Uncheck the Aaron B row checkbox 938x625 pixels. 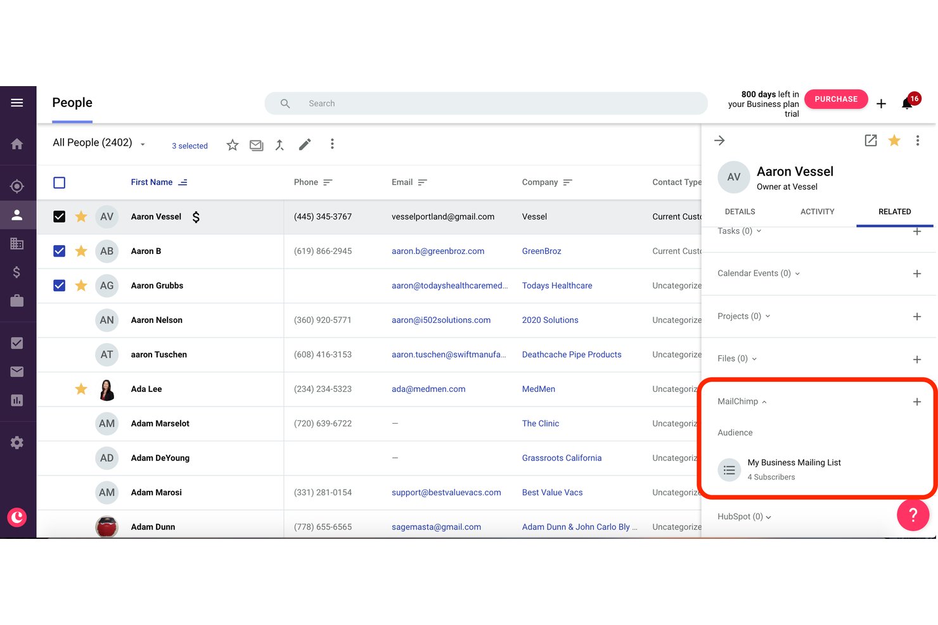click(x=60, y=251)
